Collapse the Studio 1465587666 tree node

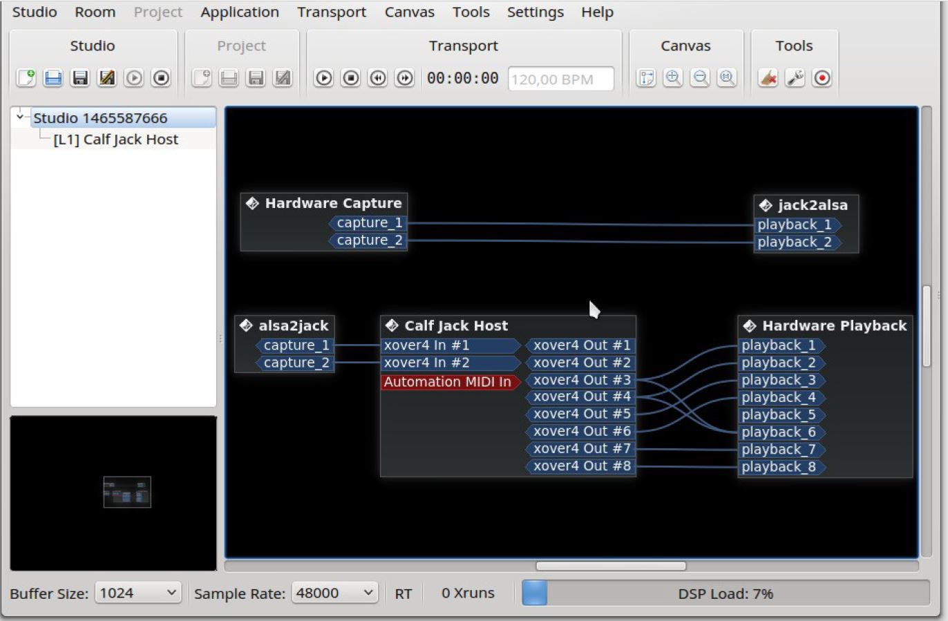tap(20, 117)
